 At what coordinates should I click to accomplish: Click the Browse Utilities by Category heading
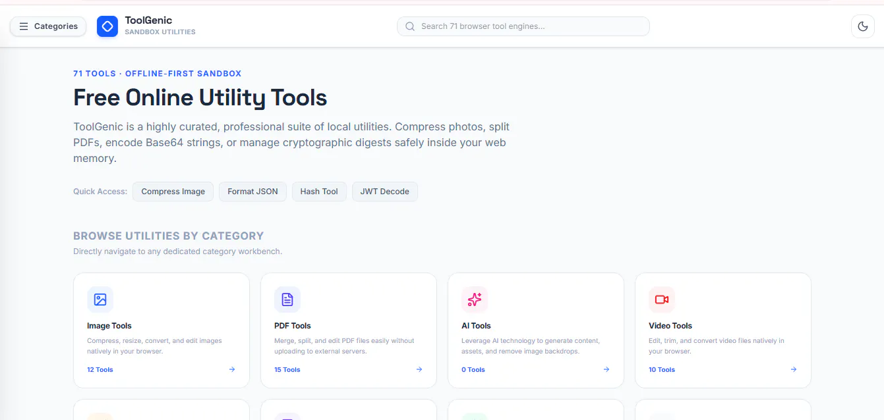point(169,236)
